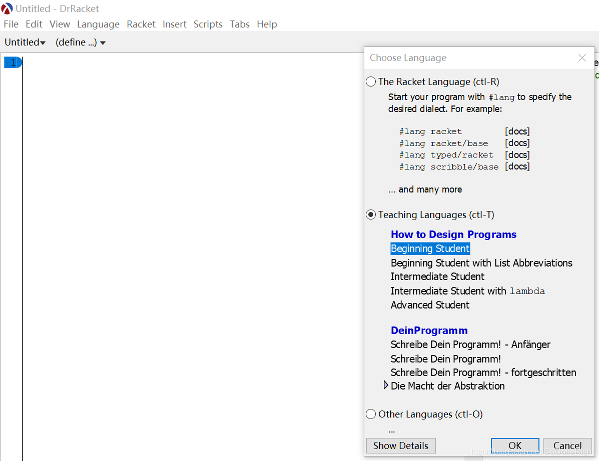Click the Cancel button
Image resolution: width=599 pixels, height=461 pixels.
pos(567,445)
